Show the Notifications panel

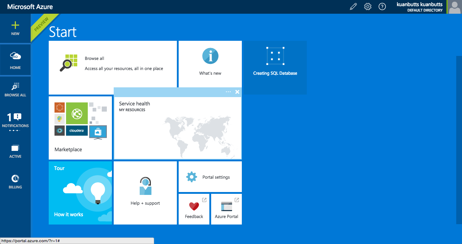click(x=15, y=121)
